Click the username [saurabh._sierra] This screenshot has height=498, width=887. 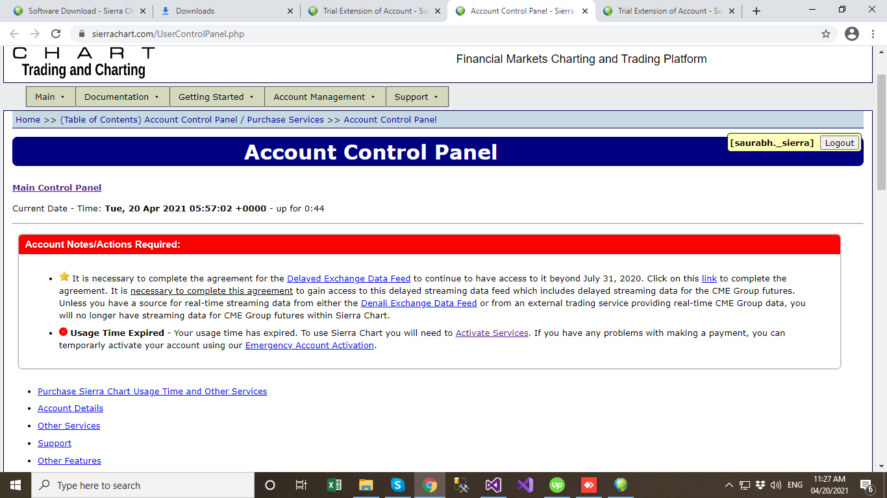pos(771,143)
